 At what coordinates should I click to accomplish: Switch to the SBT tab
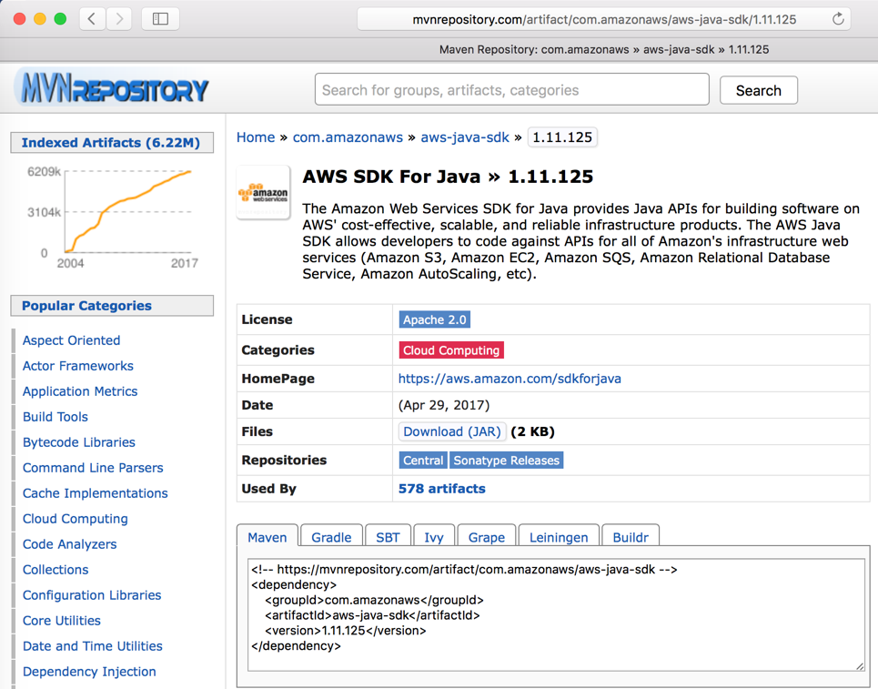pyautogui.click(x=388, y=537)
